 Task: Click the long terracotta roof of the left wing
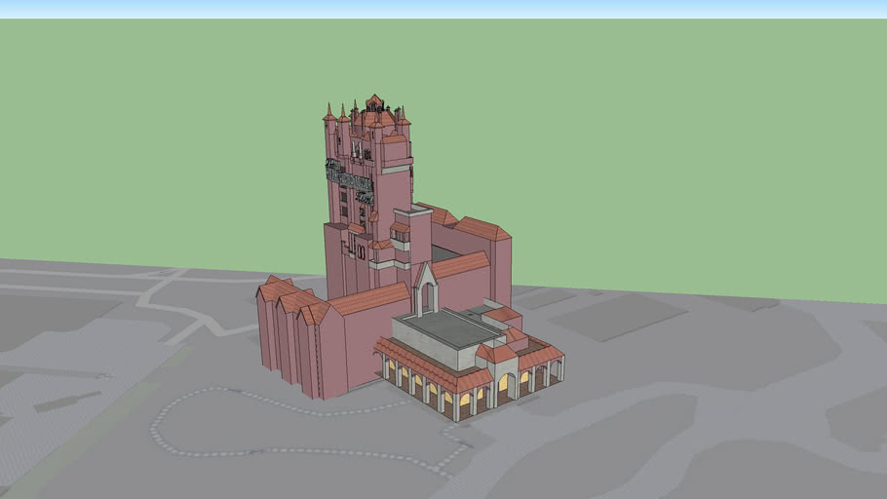tap(370, 298)
